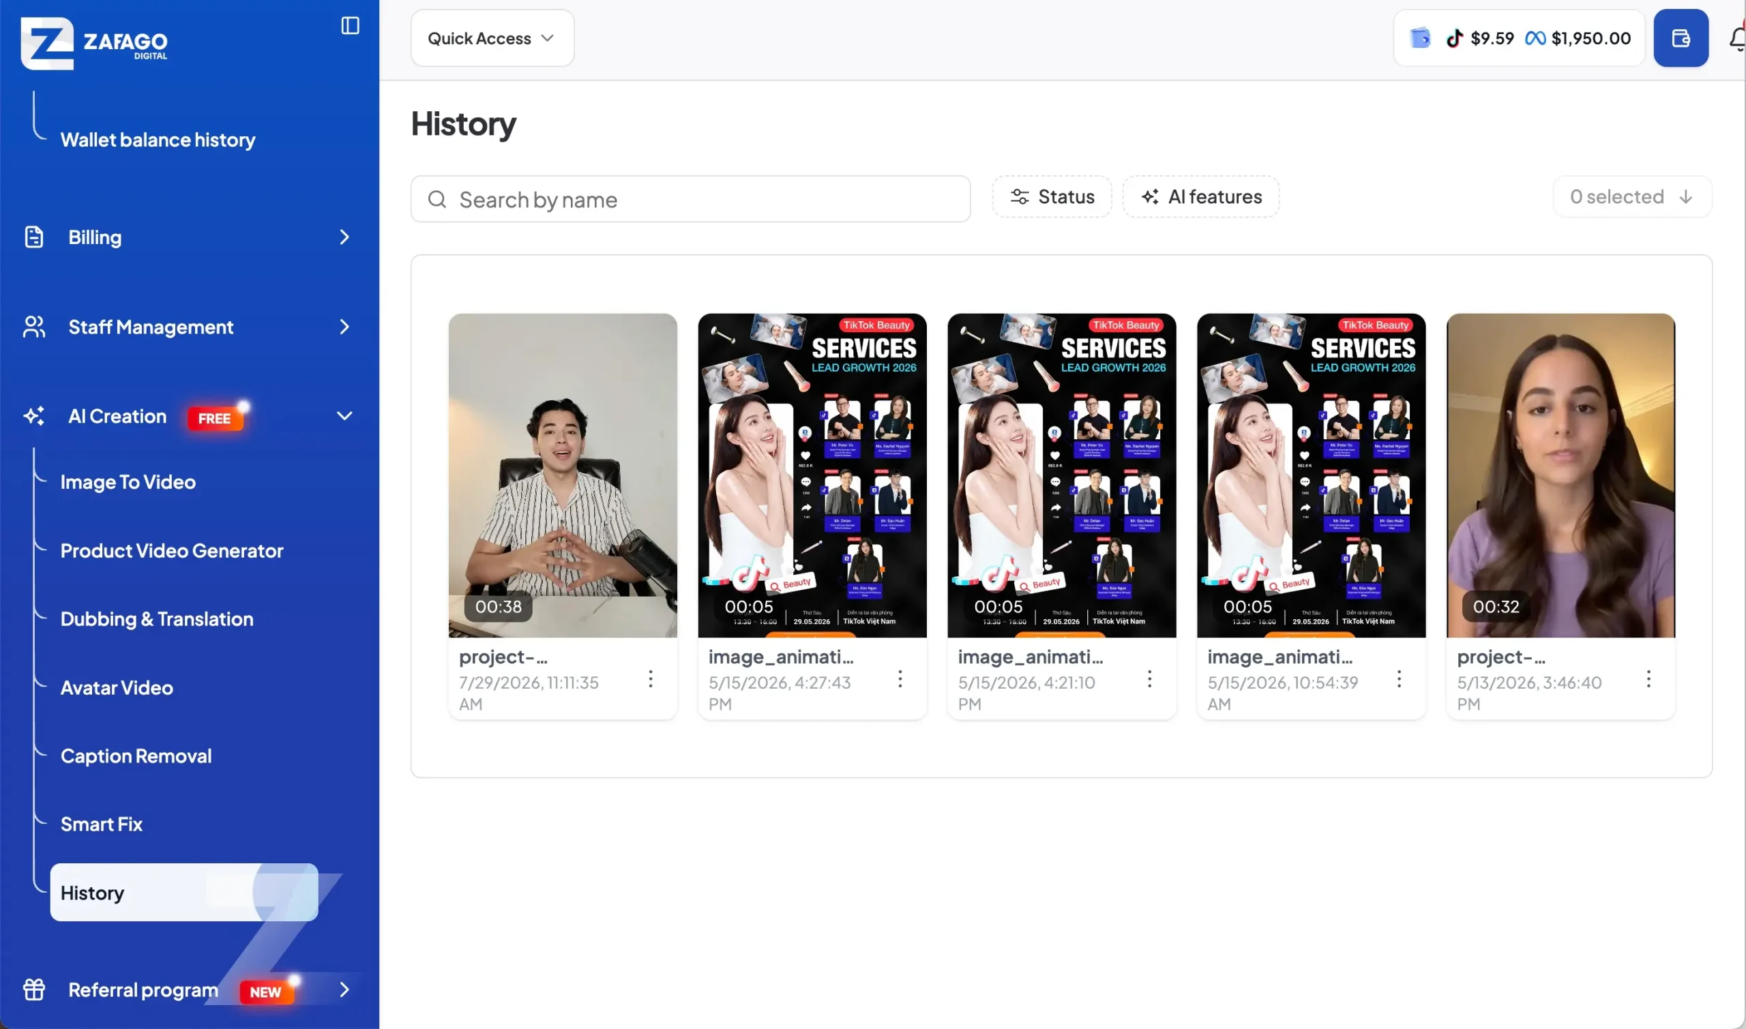Focus the Search by name field

click(691, 200)
